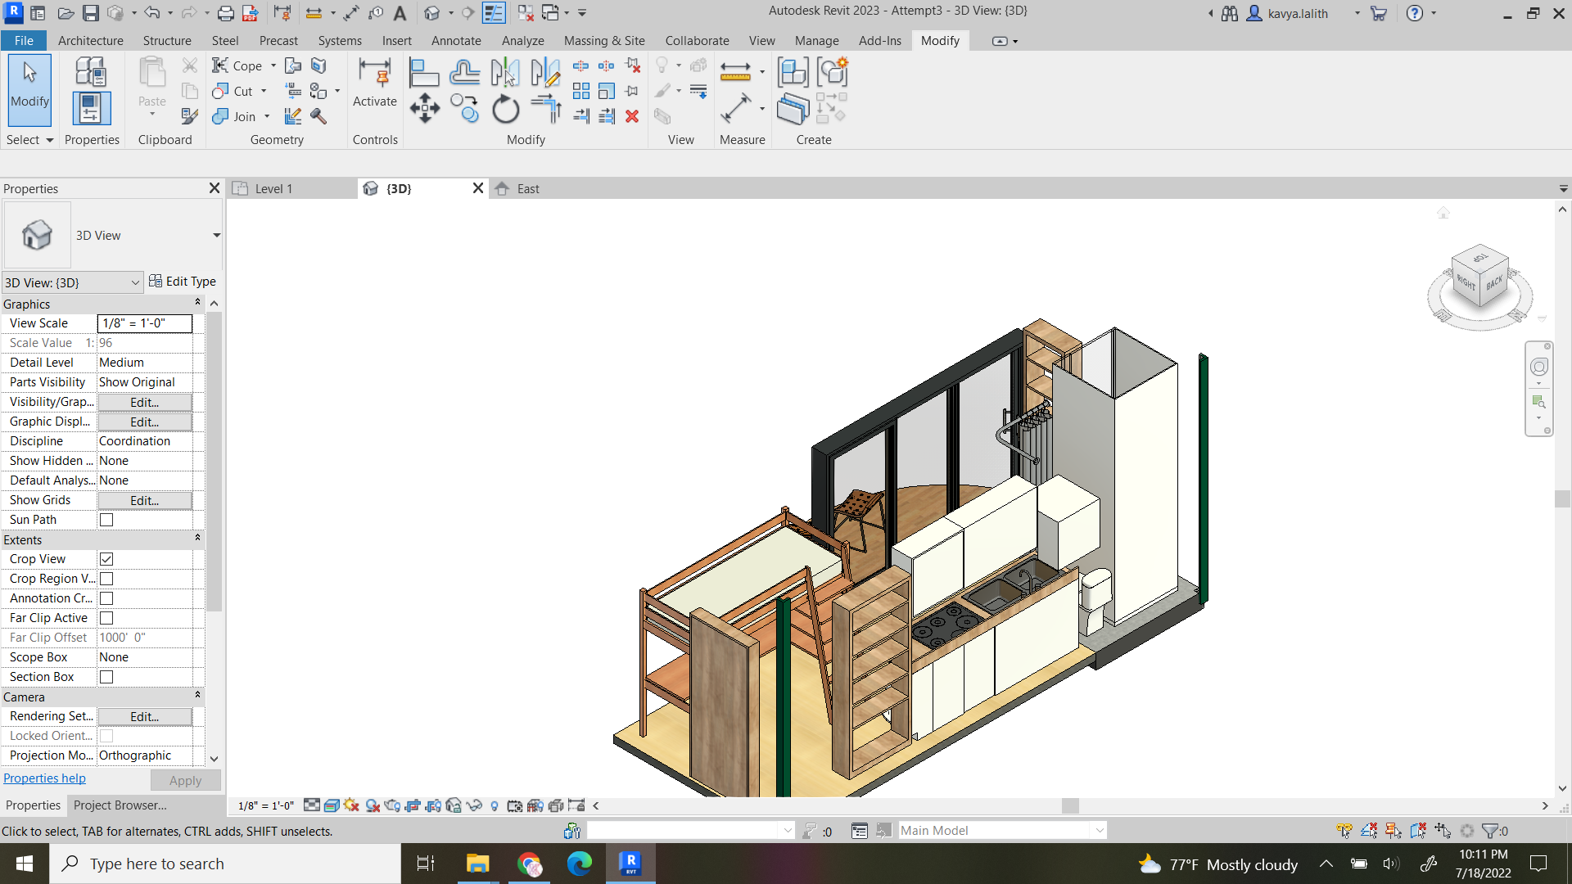
Task: Activate the Pin tool in Modify panel
Action: (x=632, y=91)
